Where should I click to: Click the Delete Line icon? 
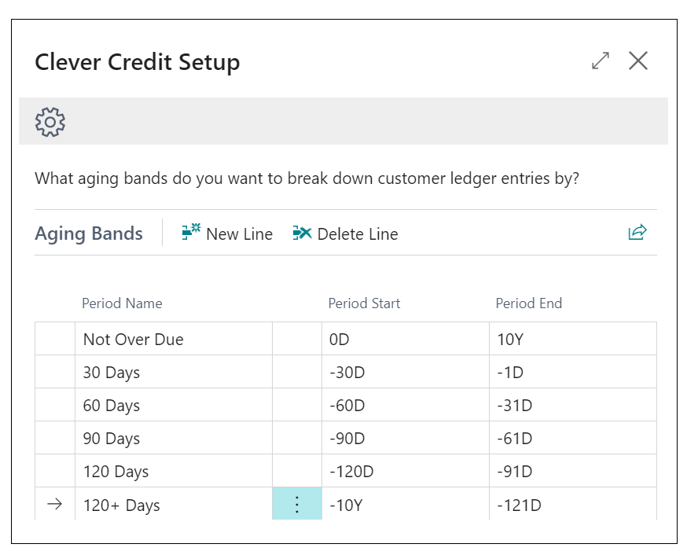(x=302, y=233)
